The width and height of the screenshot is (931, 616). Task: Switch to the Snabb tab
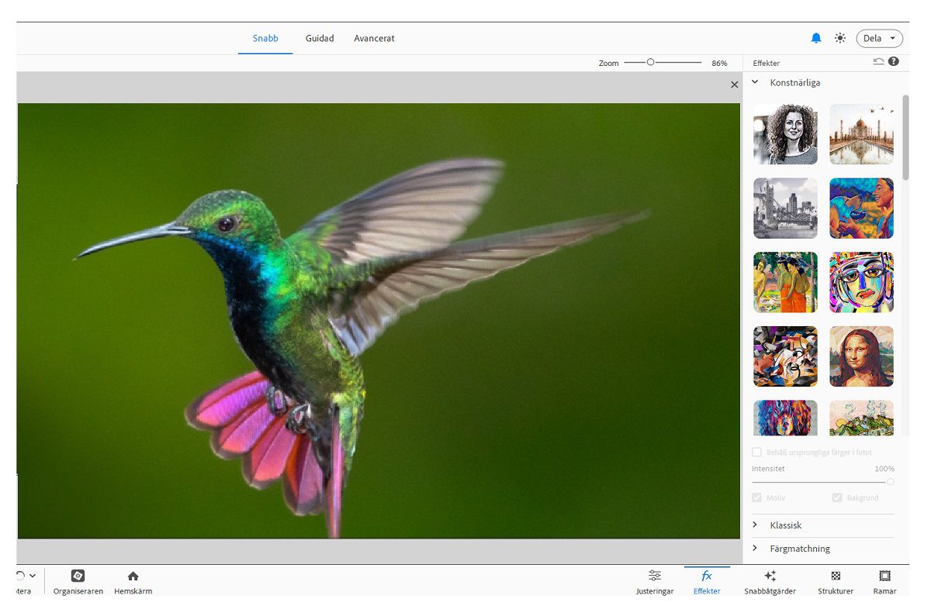(265, 38)
